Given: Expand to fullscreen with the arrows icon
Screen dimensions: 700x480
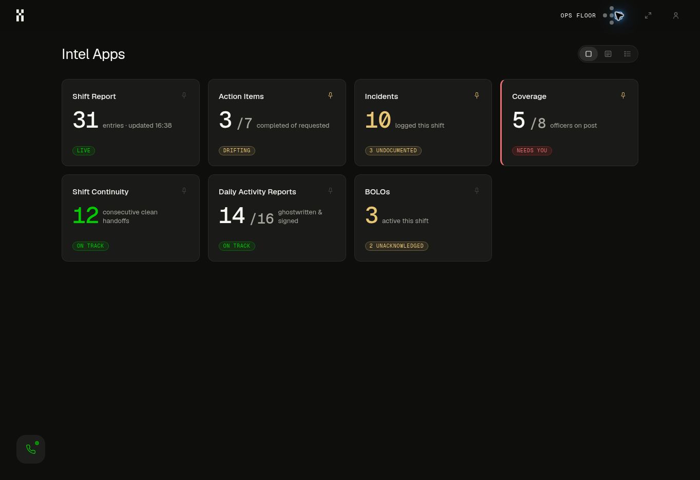Looking at the screenshot, I should pos(648,15).
